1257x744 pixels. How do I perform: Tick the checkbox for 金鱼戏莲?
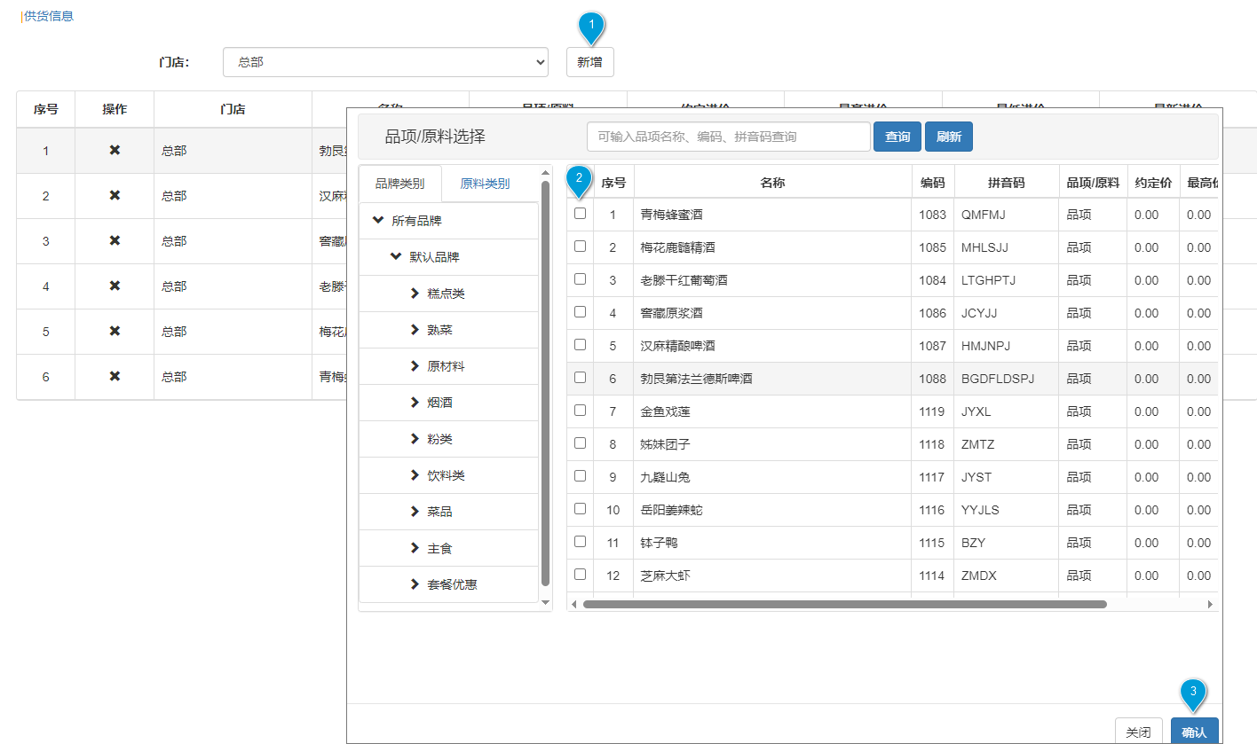pos(580,411)
